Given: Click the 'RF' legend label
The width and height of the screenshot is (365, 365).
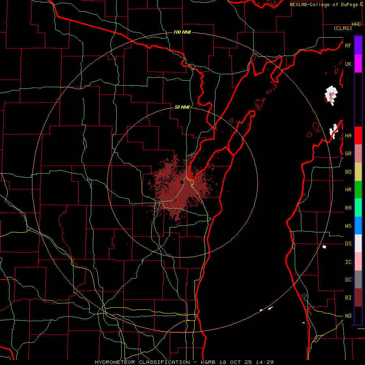Looking at the screenshot, I should coord(348,45).
